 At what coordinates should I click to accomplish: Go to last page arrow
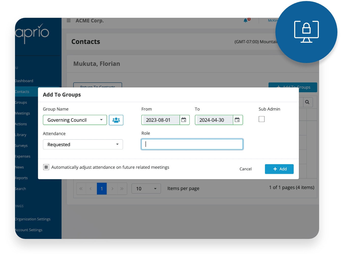[122, 189]
